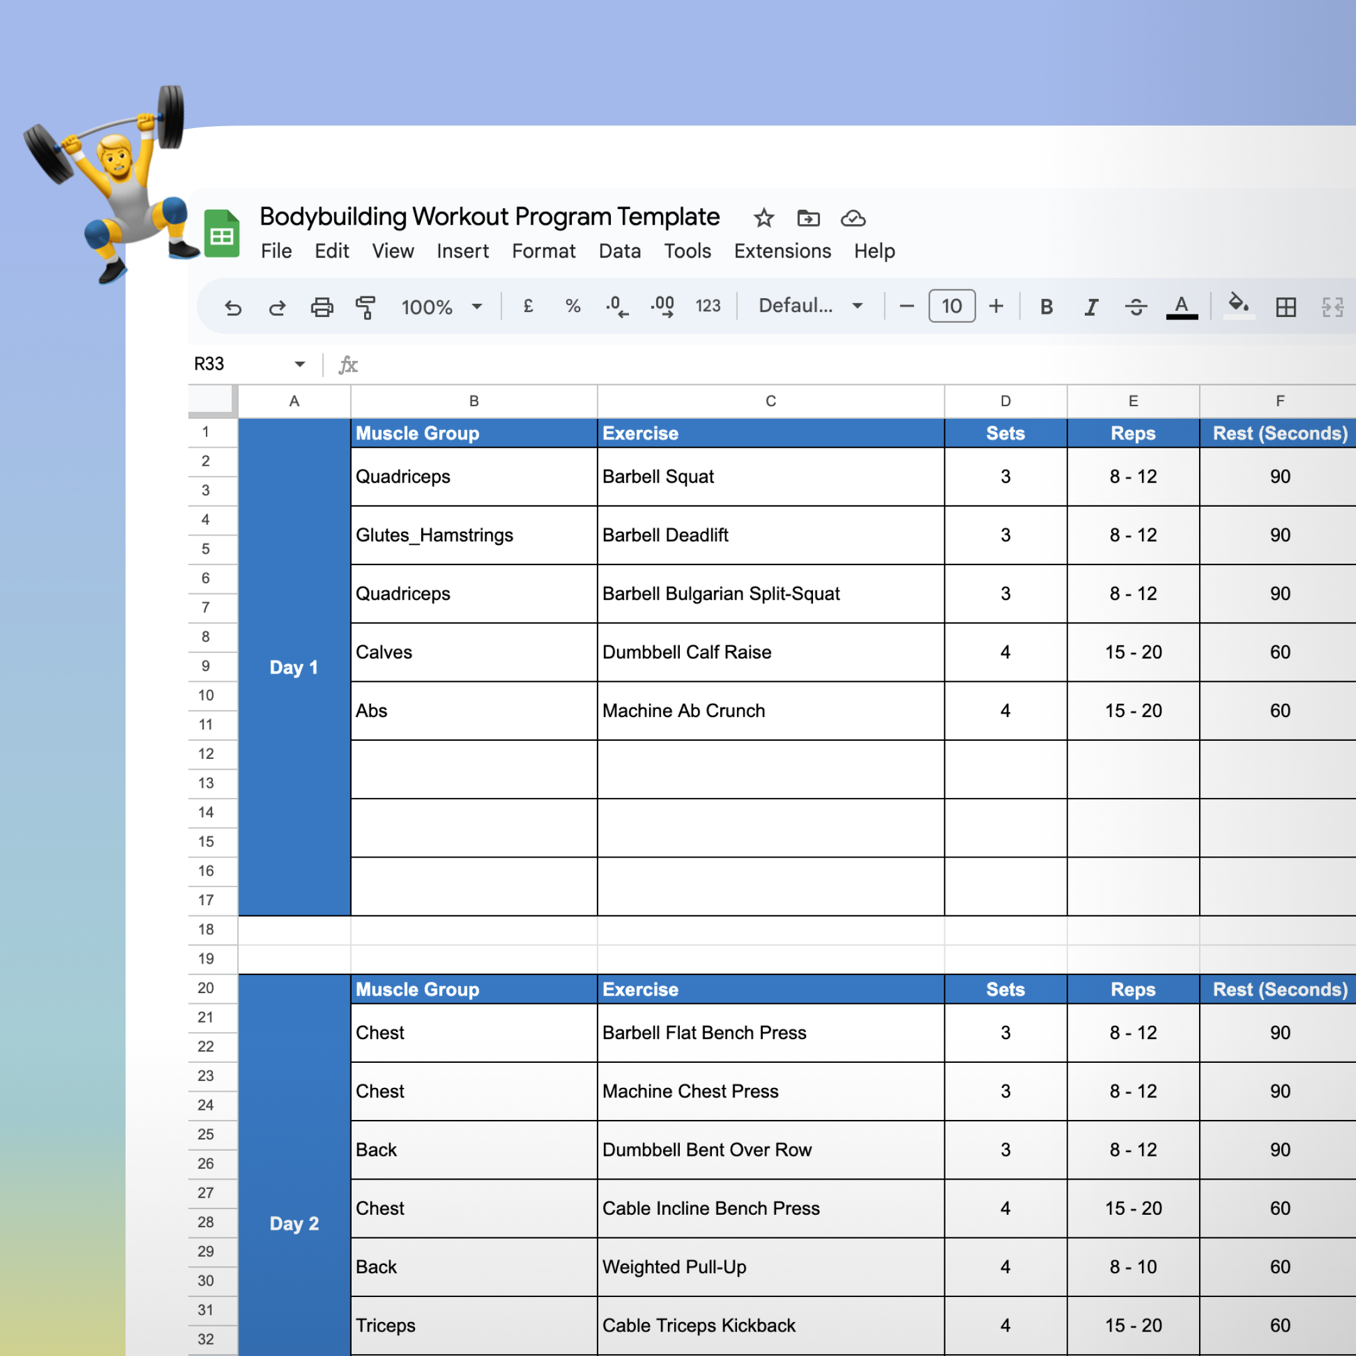The width and height of the screenshot is (1356, 1356).
Task: Toggle bold formatting
Action: 1046,307
